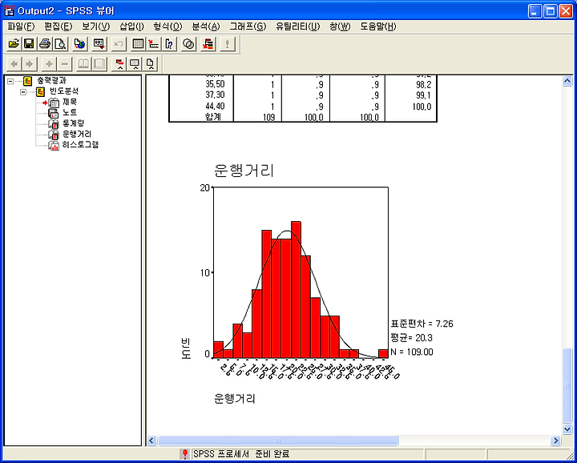This screenshot has width=577, height=463.
Task: Open Print Preview from the toolbar
Action: [59, 44]
